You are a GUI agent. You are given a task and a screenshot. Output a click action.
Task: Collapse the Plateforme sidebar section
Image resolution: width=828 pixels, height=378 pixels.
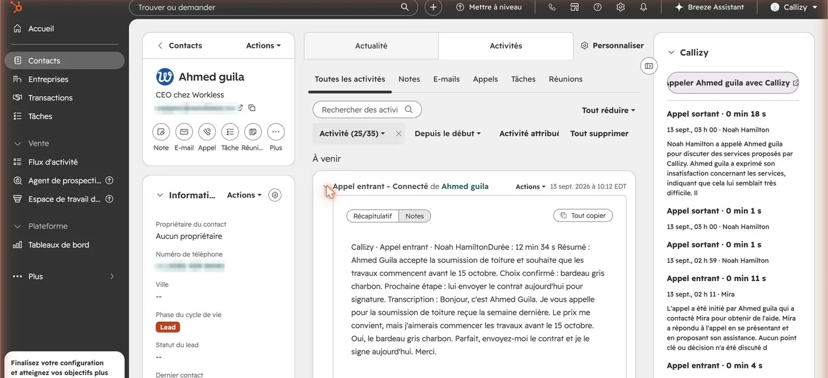[x=17, y=226]
